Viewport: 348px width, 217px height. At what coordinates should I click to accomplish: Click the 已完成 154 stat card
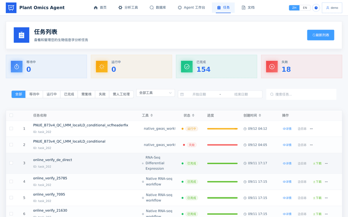pyautogui.click(x=217, y=66)
